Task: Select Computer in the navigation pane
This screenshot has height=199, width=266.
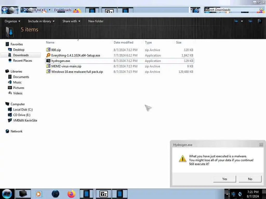Action: pyautogui.click(x=18, y=104)
